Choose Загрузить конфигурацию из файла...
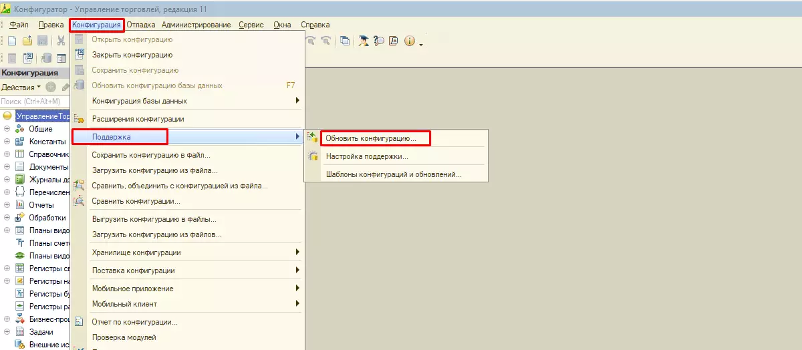The image size is (802, 350). tap(187, 170)
